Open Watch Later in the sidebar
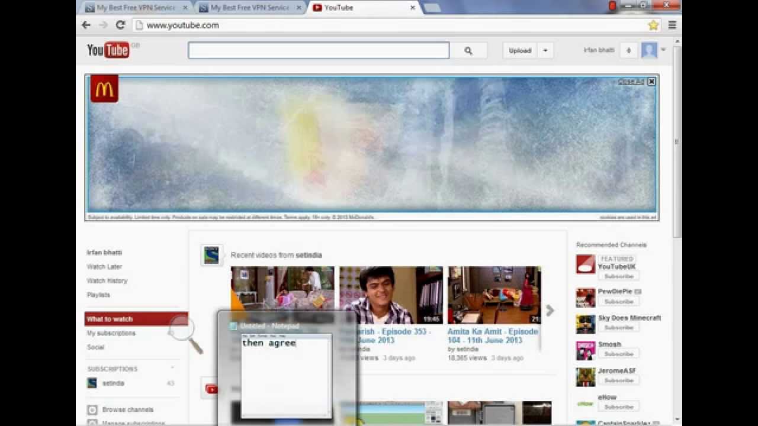758x426 pixels. pos(104,266)
